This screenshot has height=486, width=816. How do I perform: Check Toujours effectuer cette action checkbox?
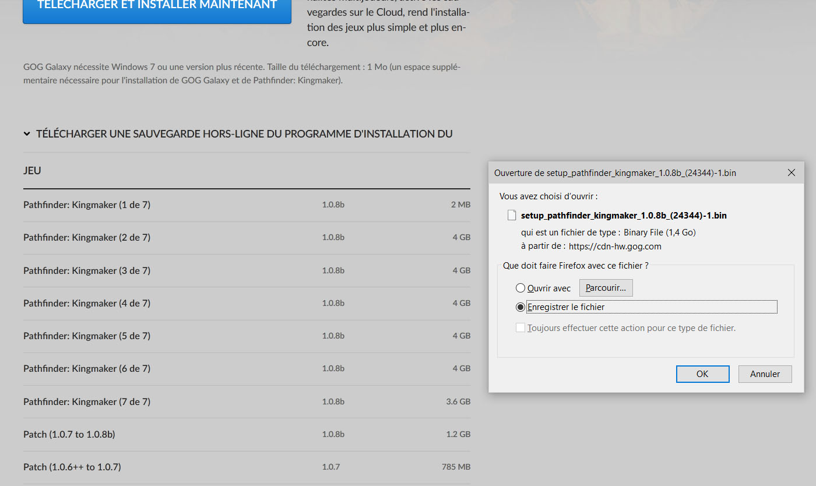tap(520, 327)
